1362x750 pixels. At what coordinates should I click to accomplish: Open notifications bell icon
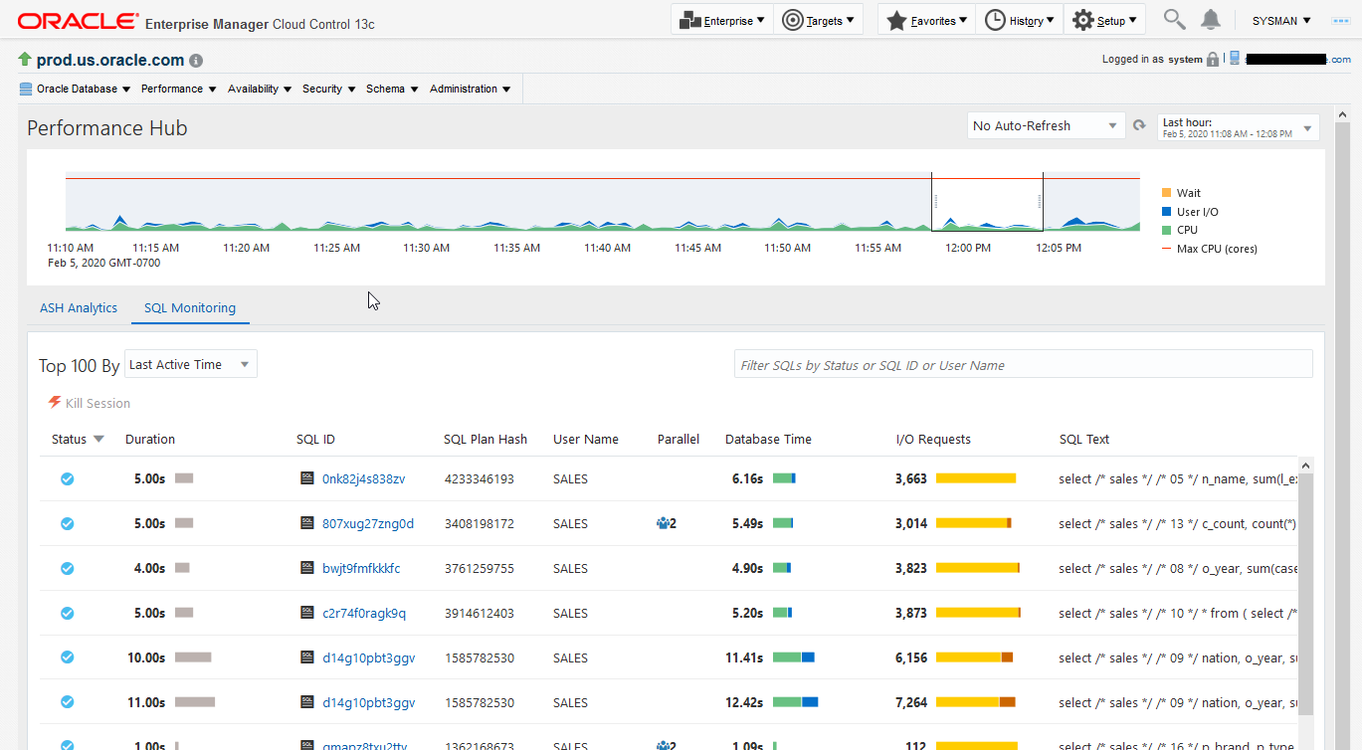point(1211,19)
